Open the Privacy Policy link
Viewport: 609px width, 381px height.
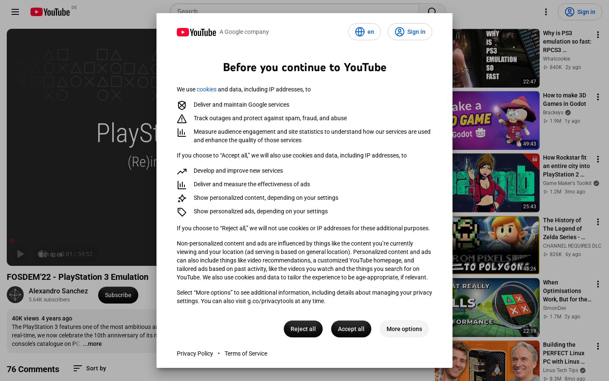195,353
